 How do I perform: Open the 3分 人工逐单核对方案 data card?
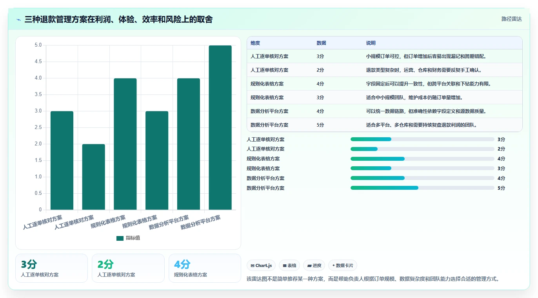(51, 268)
